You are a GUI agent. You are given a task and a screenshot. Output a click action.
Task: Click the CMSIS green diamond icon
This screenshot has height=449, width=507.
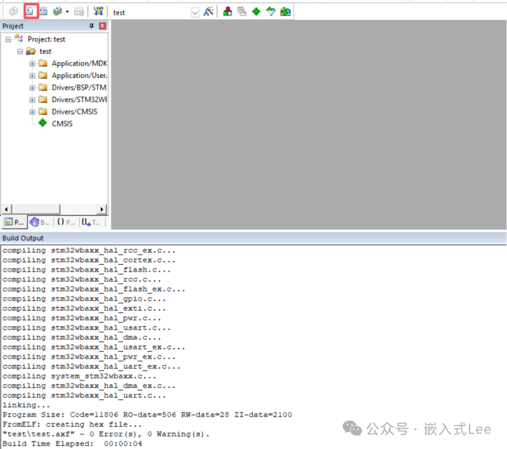click(43, 123)
